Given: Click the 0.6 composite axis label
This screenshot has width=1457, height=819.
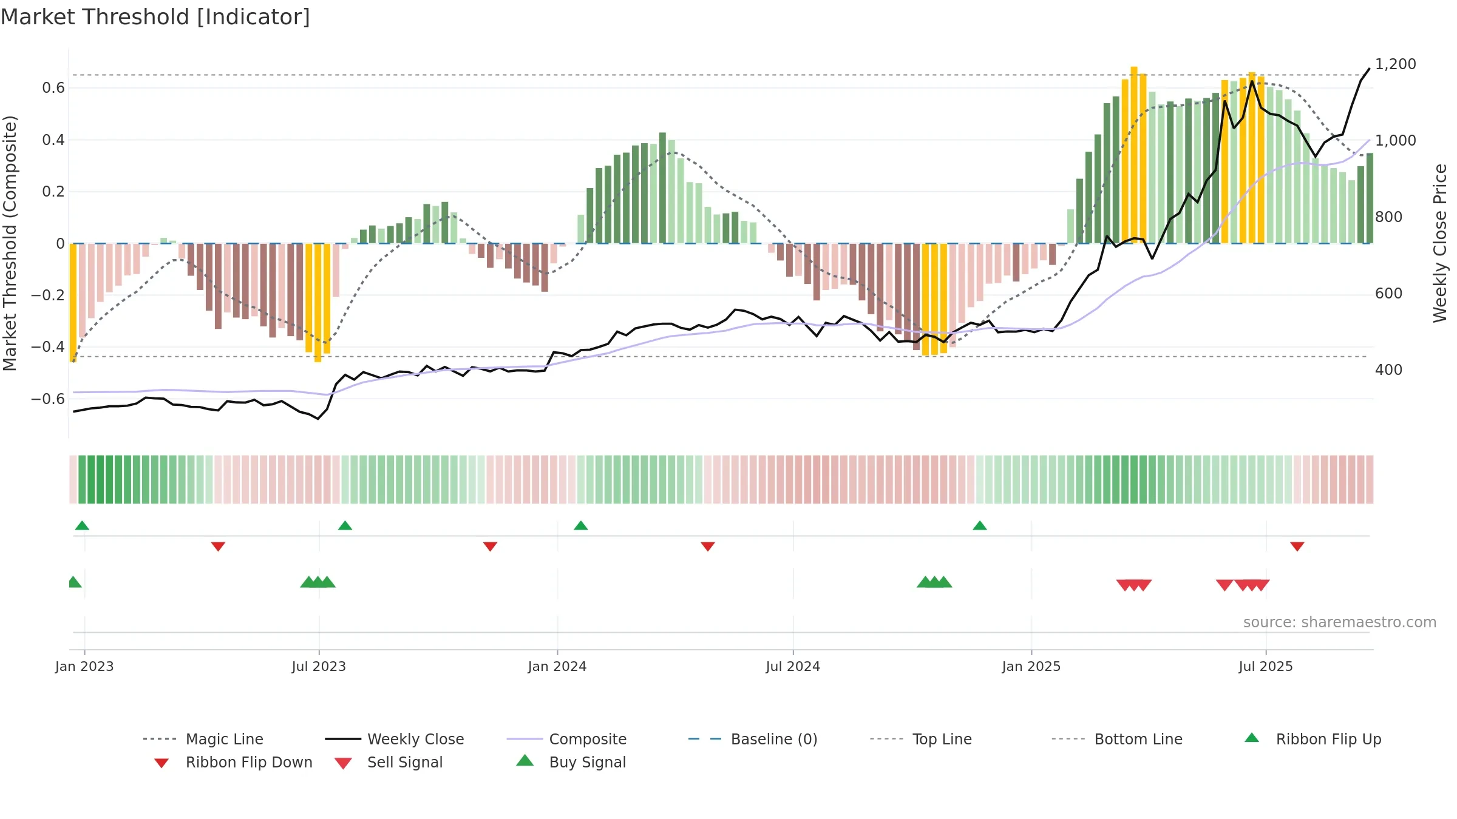Looking at the screenshot, I should [x=53, y=88].
